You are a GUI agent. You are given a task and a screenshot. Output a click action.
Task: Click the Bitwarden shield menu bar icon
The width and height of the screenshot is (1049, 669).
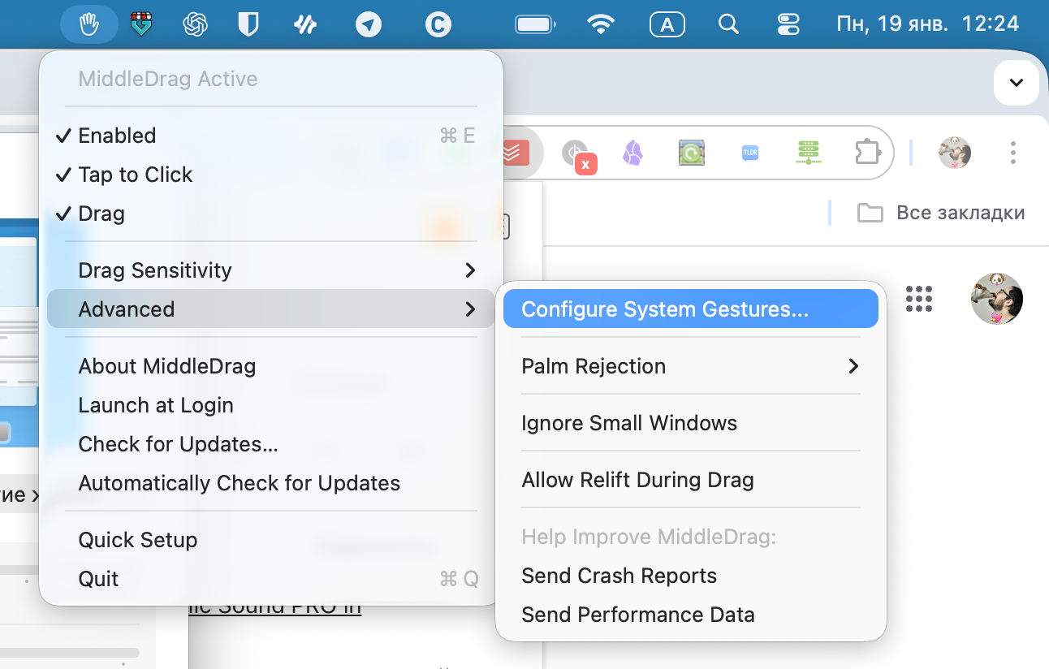click(248, 24)
